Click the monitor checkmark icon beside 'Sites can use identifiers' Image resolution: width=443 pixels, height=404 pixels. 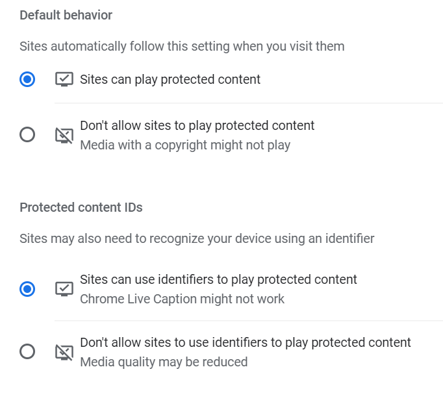tap(64, 289)
